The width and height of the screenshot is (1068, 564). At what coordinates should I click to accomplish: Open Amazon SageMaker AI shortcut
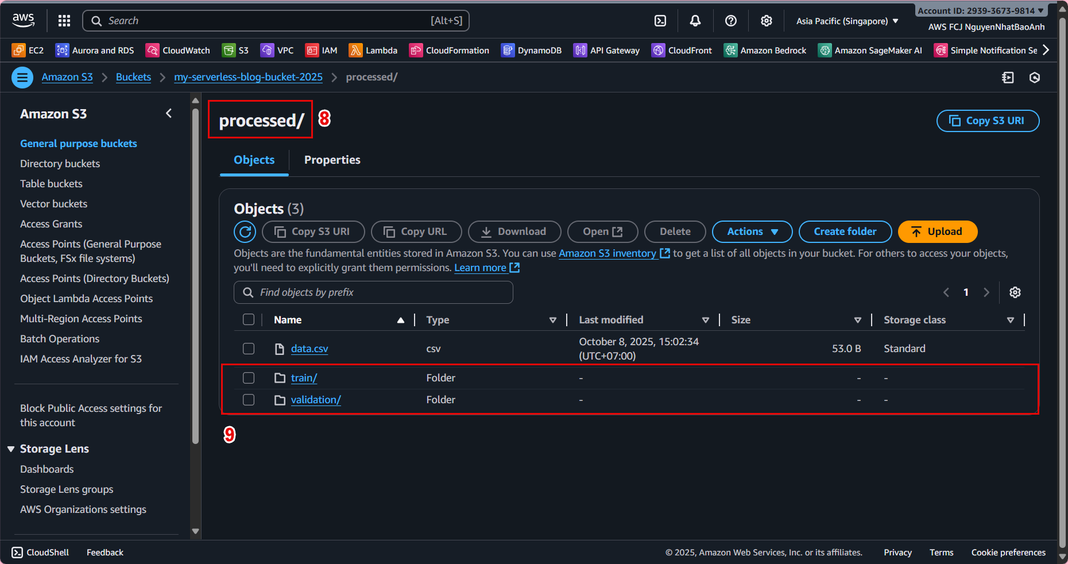870,51
